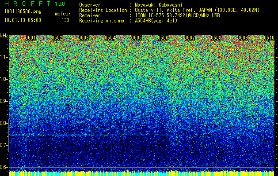
Task: Click the 1.0 kHz axis label
Action: pyautogui.click(x=4, y=79)
